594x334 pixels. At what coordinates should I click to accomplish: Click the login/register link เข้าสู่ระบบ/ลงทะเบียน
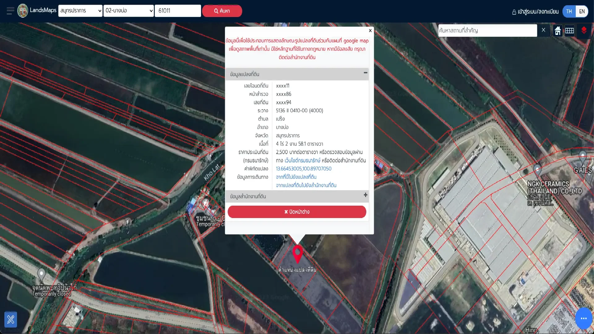point(535,12)
